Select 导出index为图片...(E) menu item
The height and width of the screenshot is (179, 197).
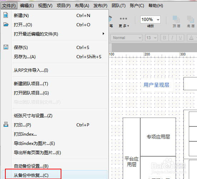click(x=55, y=143)
